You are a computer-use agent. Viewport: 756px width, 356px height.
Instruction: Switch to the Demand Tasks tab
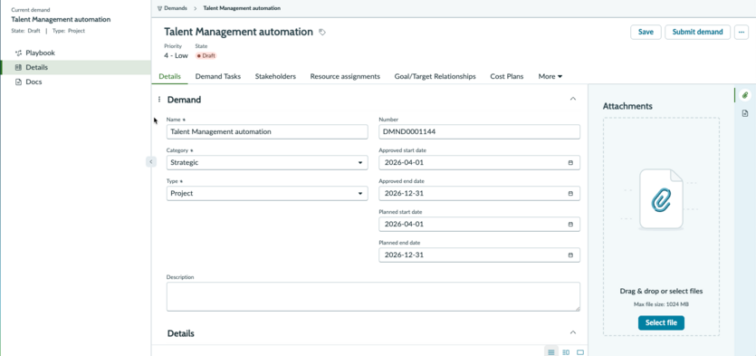tap(218, 76)
